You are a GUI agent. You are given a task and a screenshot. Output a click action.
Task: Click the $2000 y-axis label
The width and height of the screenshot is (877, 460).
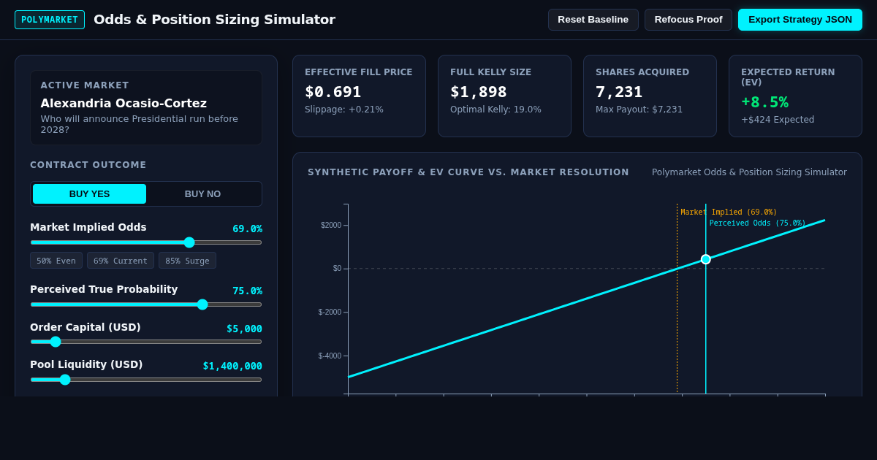[331, 225]
